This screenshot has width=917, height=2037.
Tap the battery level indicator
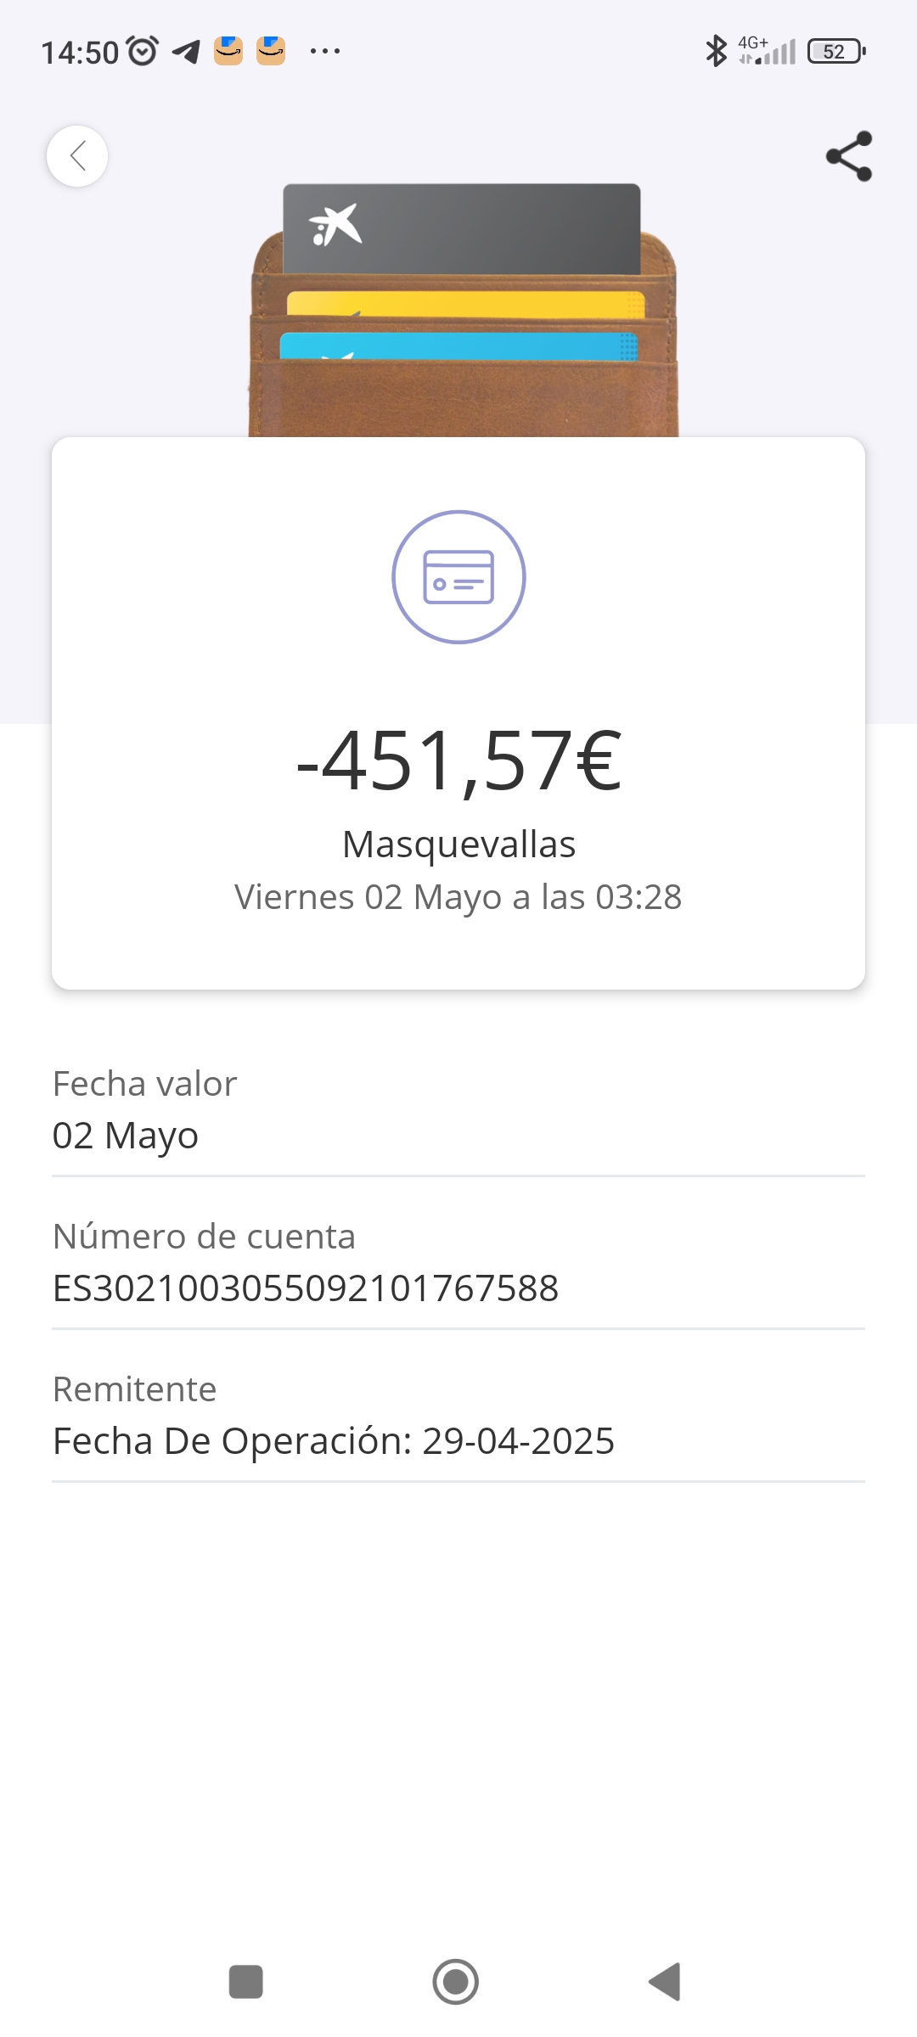(x=836, y=52)
